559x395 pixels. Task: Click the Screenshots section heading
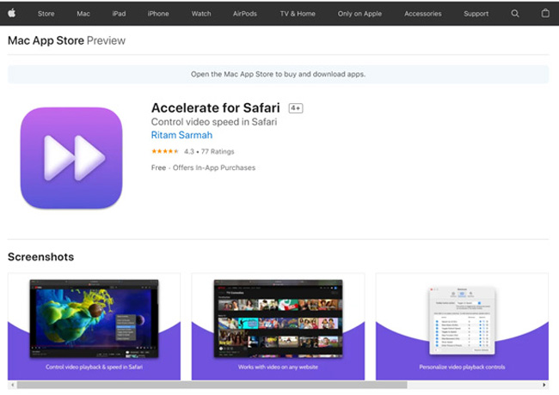click(41, 257)
